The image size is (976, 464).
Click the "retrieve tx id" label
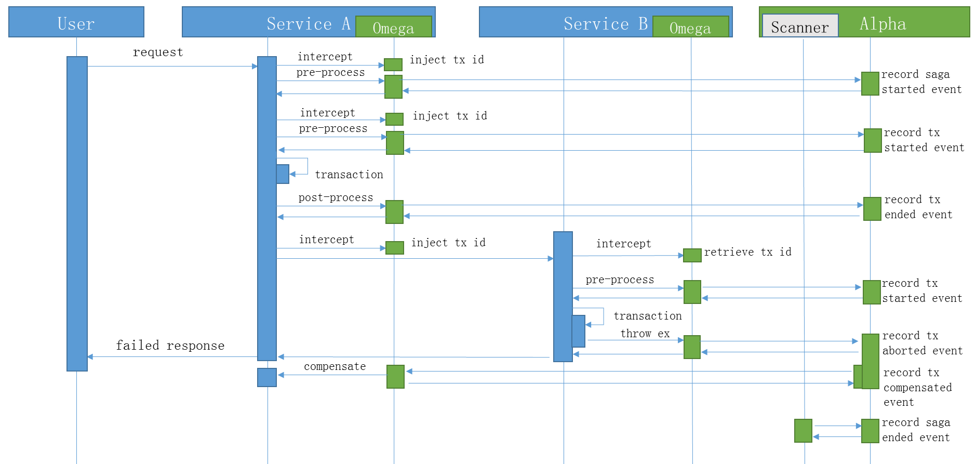pos(747,252)
